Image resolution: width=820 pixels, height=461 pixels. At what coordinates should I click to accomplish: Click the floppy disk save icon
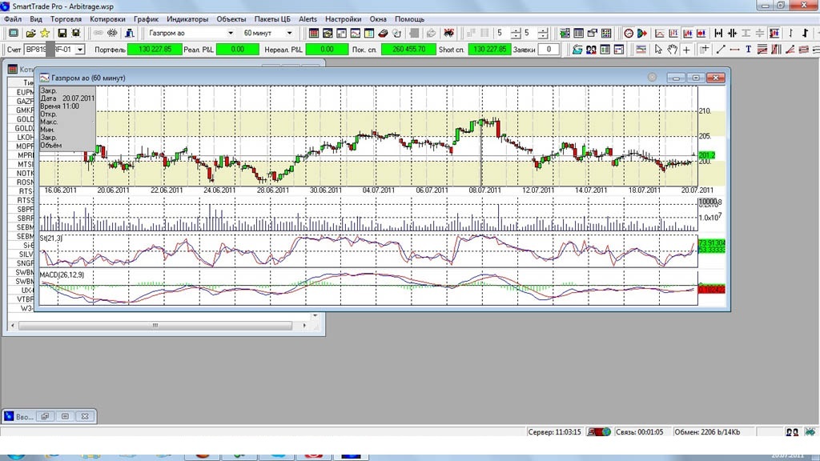point(61,33)
